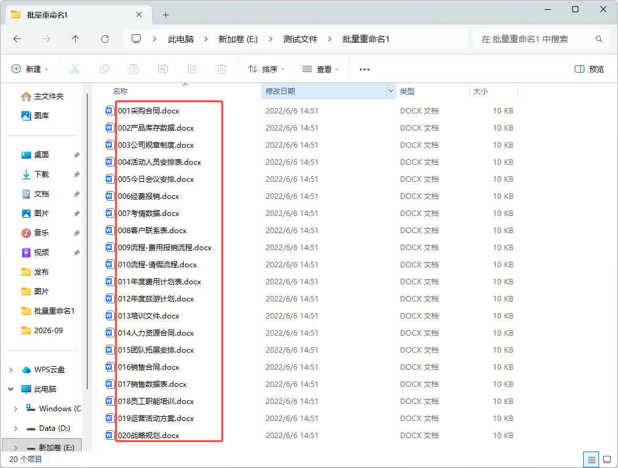Viewport: 618px width, 468px height.
Task: Click the computer icon in address bar
Action: click(136, 39)
